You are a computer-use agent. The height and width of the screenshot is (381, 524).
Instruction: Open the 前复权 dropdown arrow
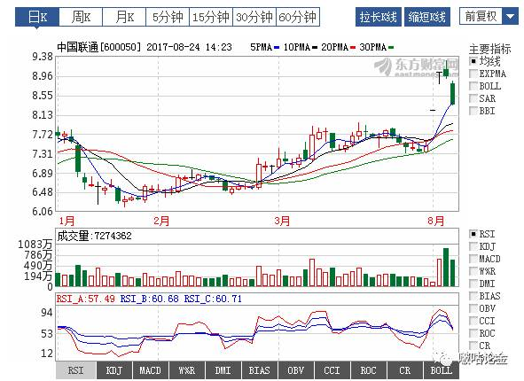click(x=511, y=16)
